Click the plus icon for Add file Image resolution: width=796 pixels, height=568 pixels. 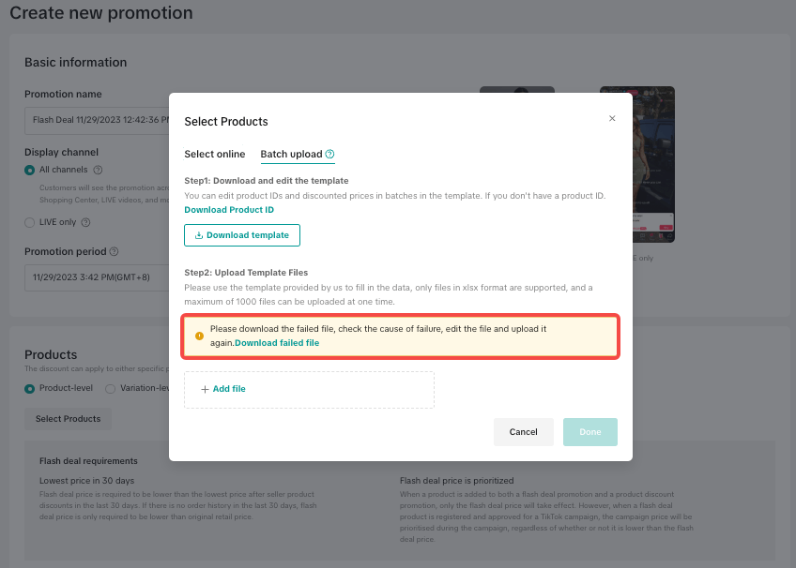click(x=205, y=389)
